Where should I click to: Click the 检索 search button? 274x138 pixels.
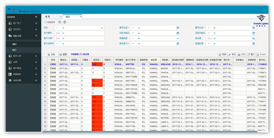pyautogui.click(x=51, y=55)
